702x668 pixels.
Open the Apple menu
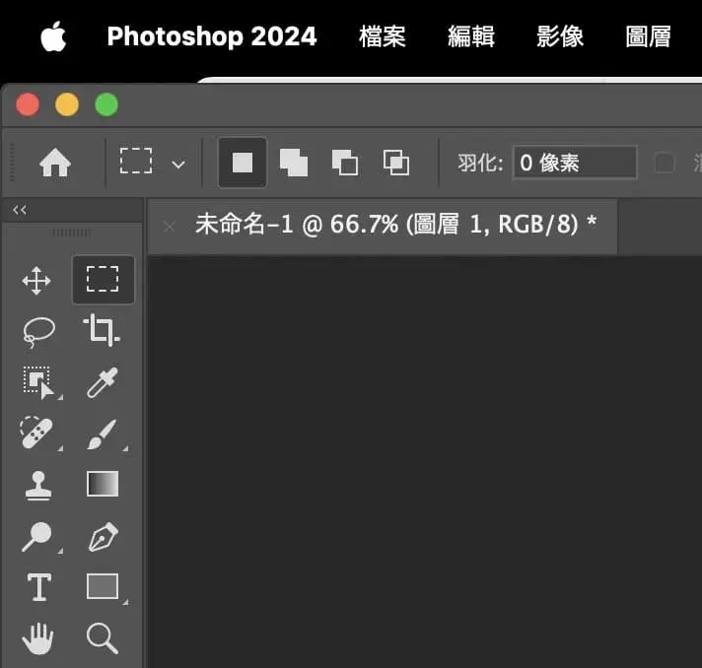point(53,36)
